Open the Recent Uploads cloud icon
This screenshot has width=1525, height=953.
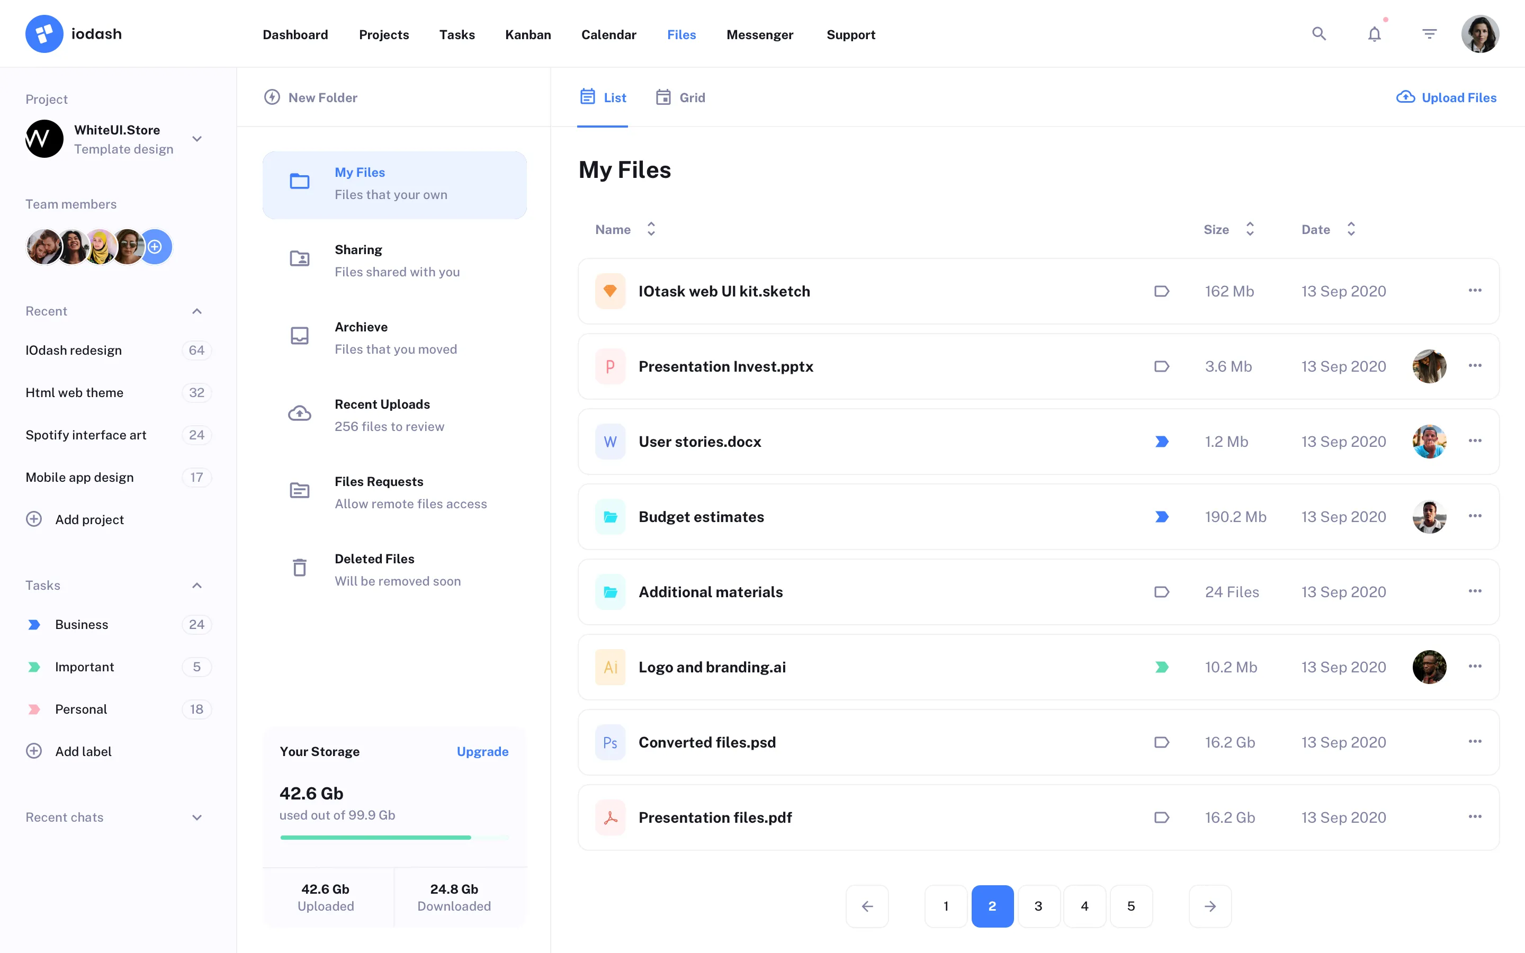(x=300, y=413)
